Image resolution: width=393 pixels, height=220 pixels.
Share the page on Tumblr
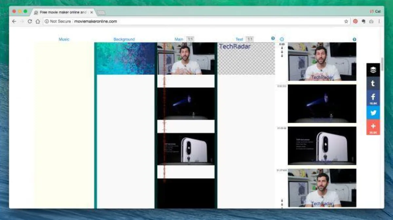pyautogui.click(x=373, y=84)
